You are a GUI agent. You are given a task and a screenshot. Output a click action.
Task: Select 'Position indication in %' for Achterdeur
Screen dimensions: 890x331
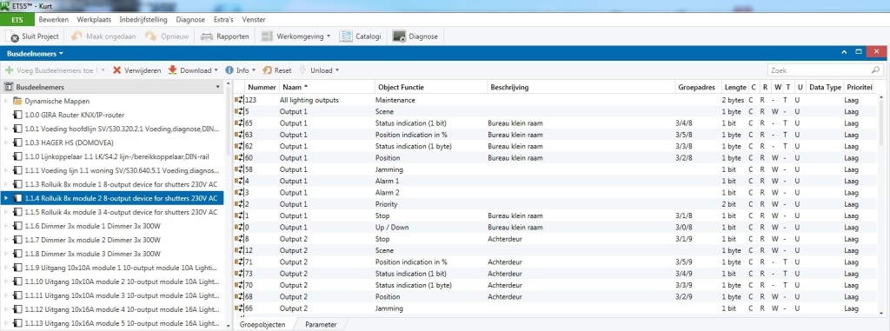tap(411, 261)
